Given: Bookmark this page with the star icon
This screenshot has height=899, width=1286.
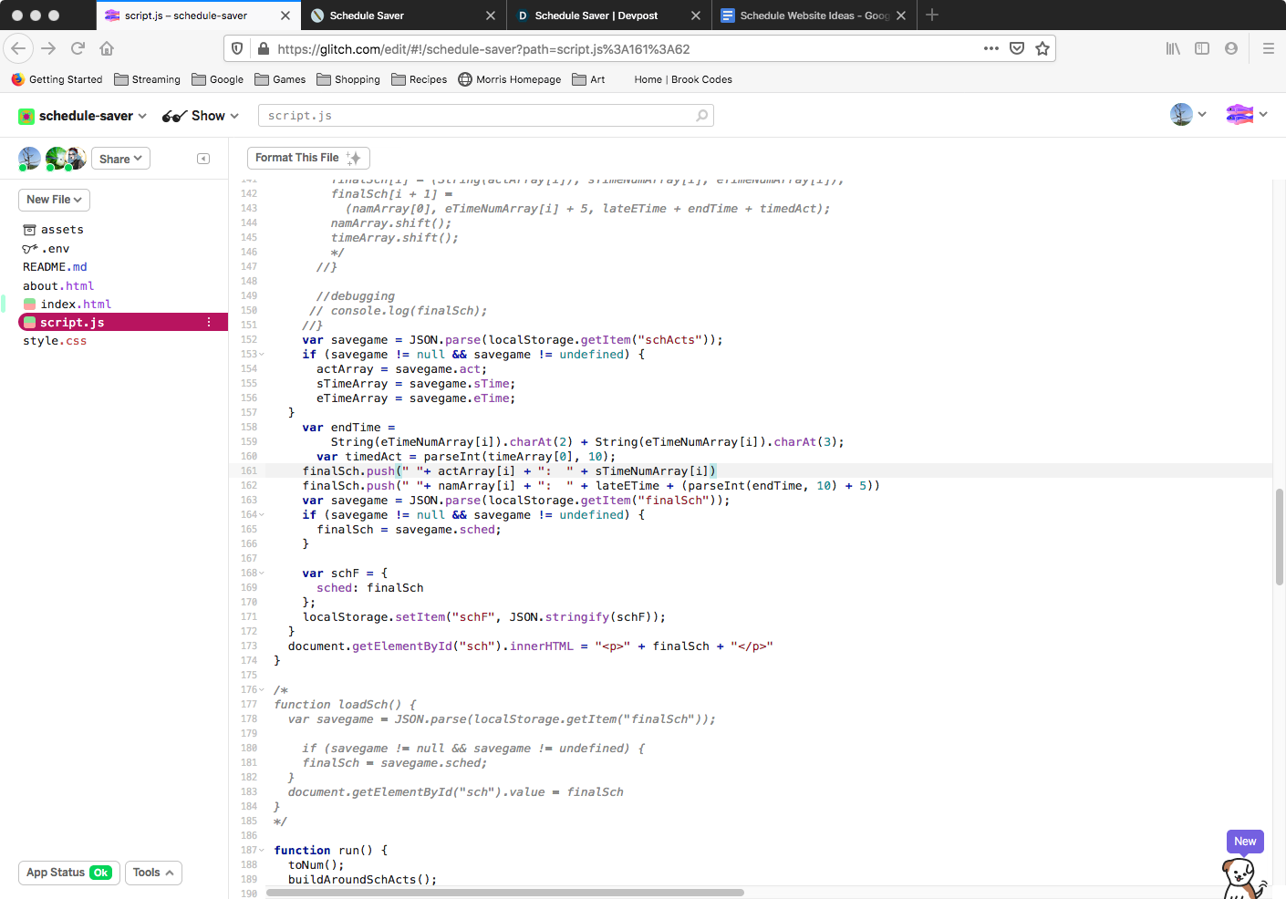Looking at the screenshot, I should 1042,48.
